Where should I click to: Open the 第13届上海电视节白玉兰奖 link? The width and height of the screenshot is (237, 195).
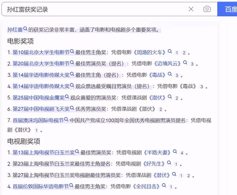(43, 153)
